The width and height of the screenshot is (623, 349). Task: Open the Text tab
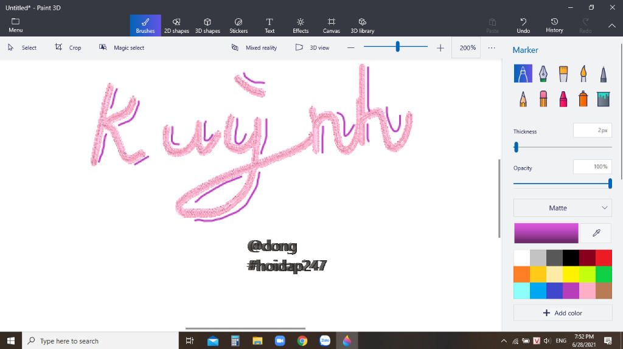coord(270,26)
